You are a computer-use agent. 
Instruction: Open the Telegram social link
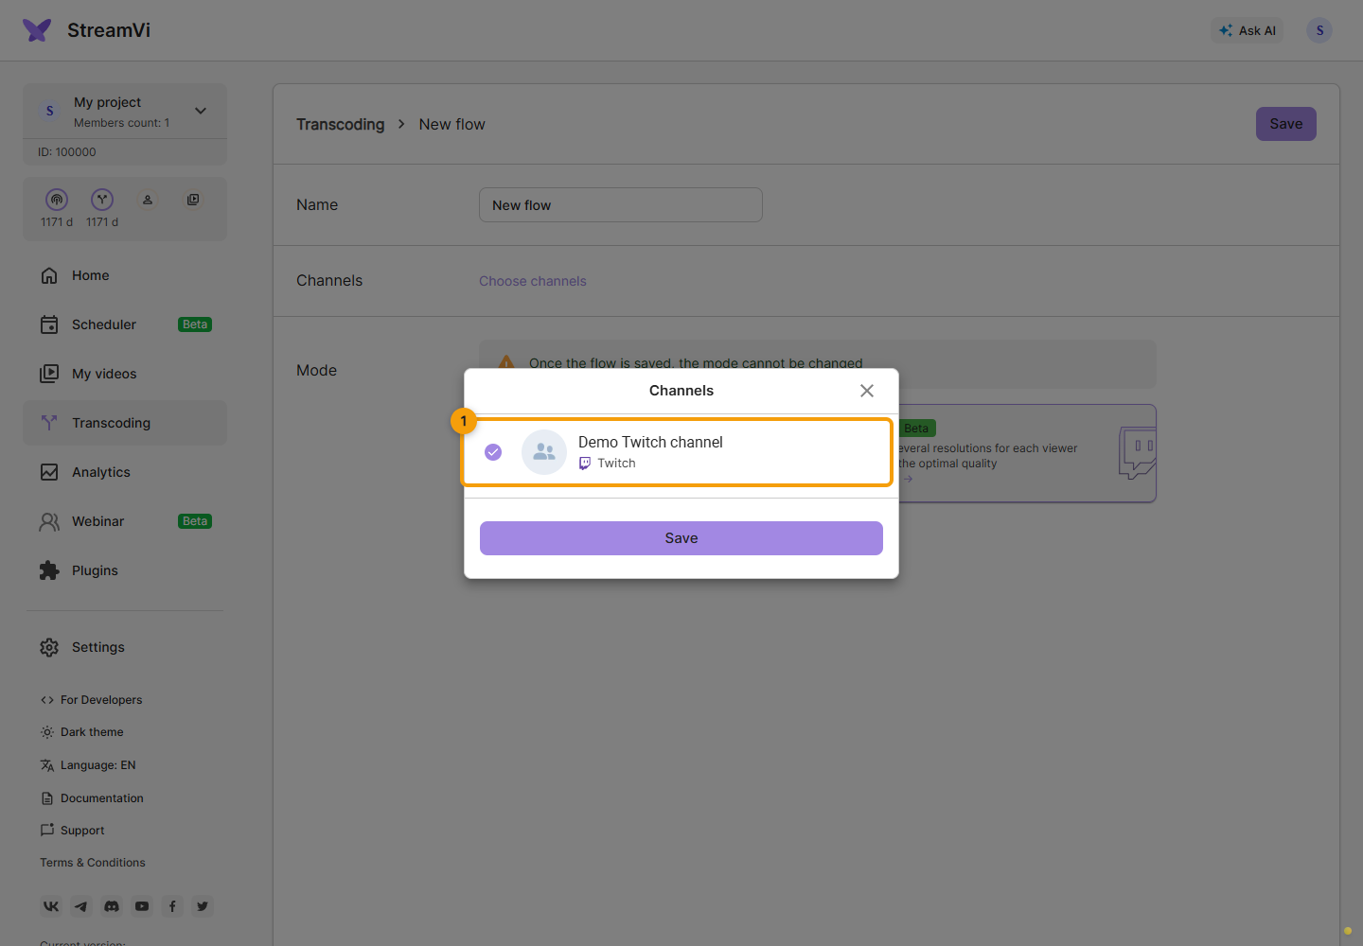(x=81, y=906)
